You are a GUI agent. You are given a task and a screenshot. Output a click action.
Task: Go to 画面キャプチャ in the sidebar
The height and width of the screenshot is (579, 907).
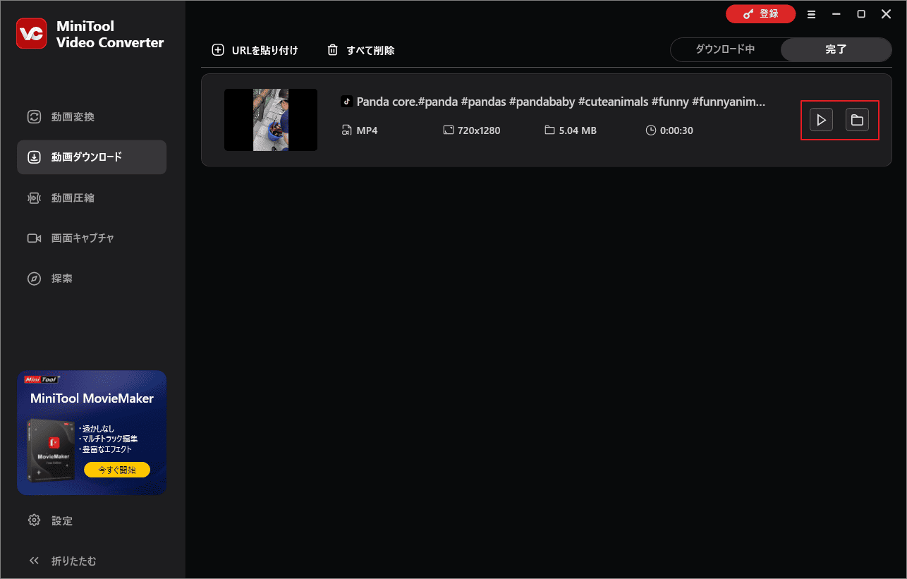[x=92, y=238]
